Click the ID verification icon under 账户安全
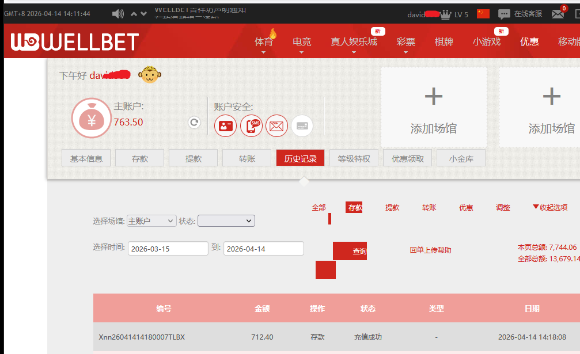The width and height of the screenshot is (580, 354). coord(225,125)
